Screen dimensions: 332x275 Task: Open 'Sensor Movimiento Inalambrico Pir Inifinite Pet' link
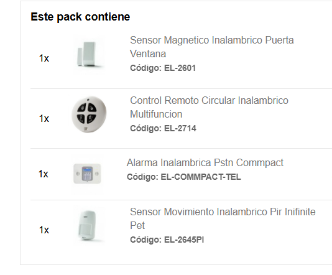pyautogui.click(x=223, y=218)
